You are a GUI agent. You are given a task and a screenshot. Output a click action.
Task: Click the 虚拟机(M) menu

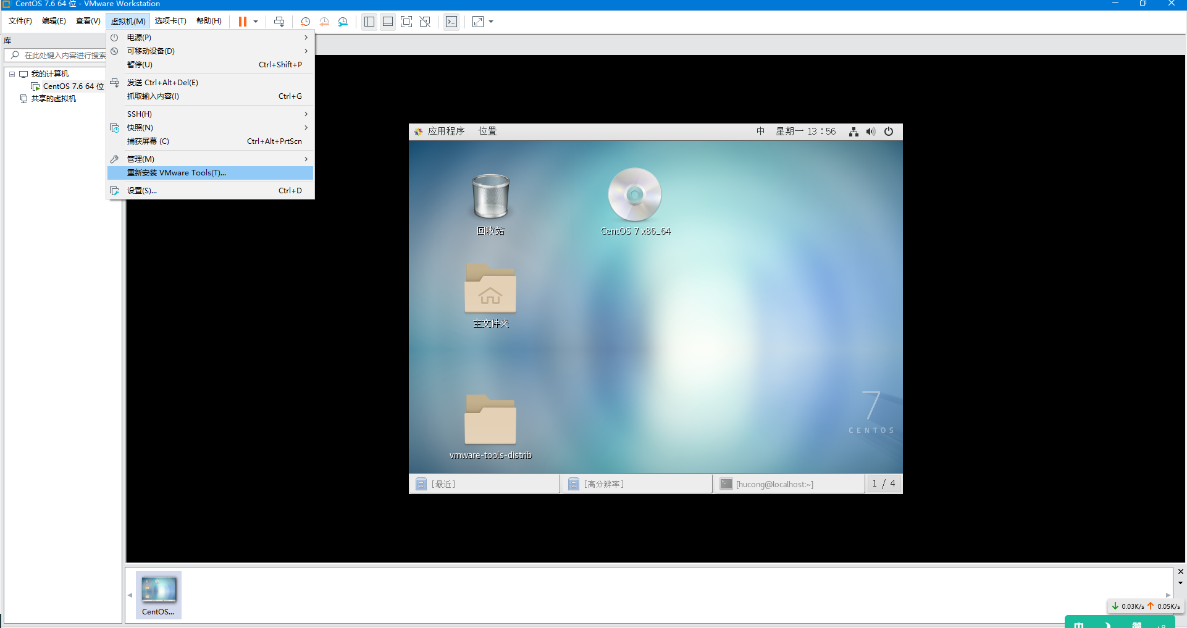(x=128, y=22)
